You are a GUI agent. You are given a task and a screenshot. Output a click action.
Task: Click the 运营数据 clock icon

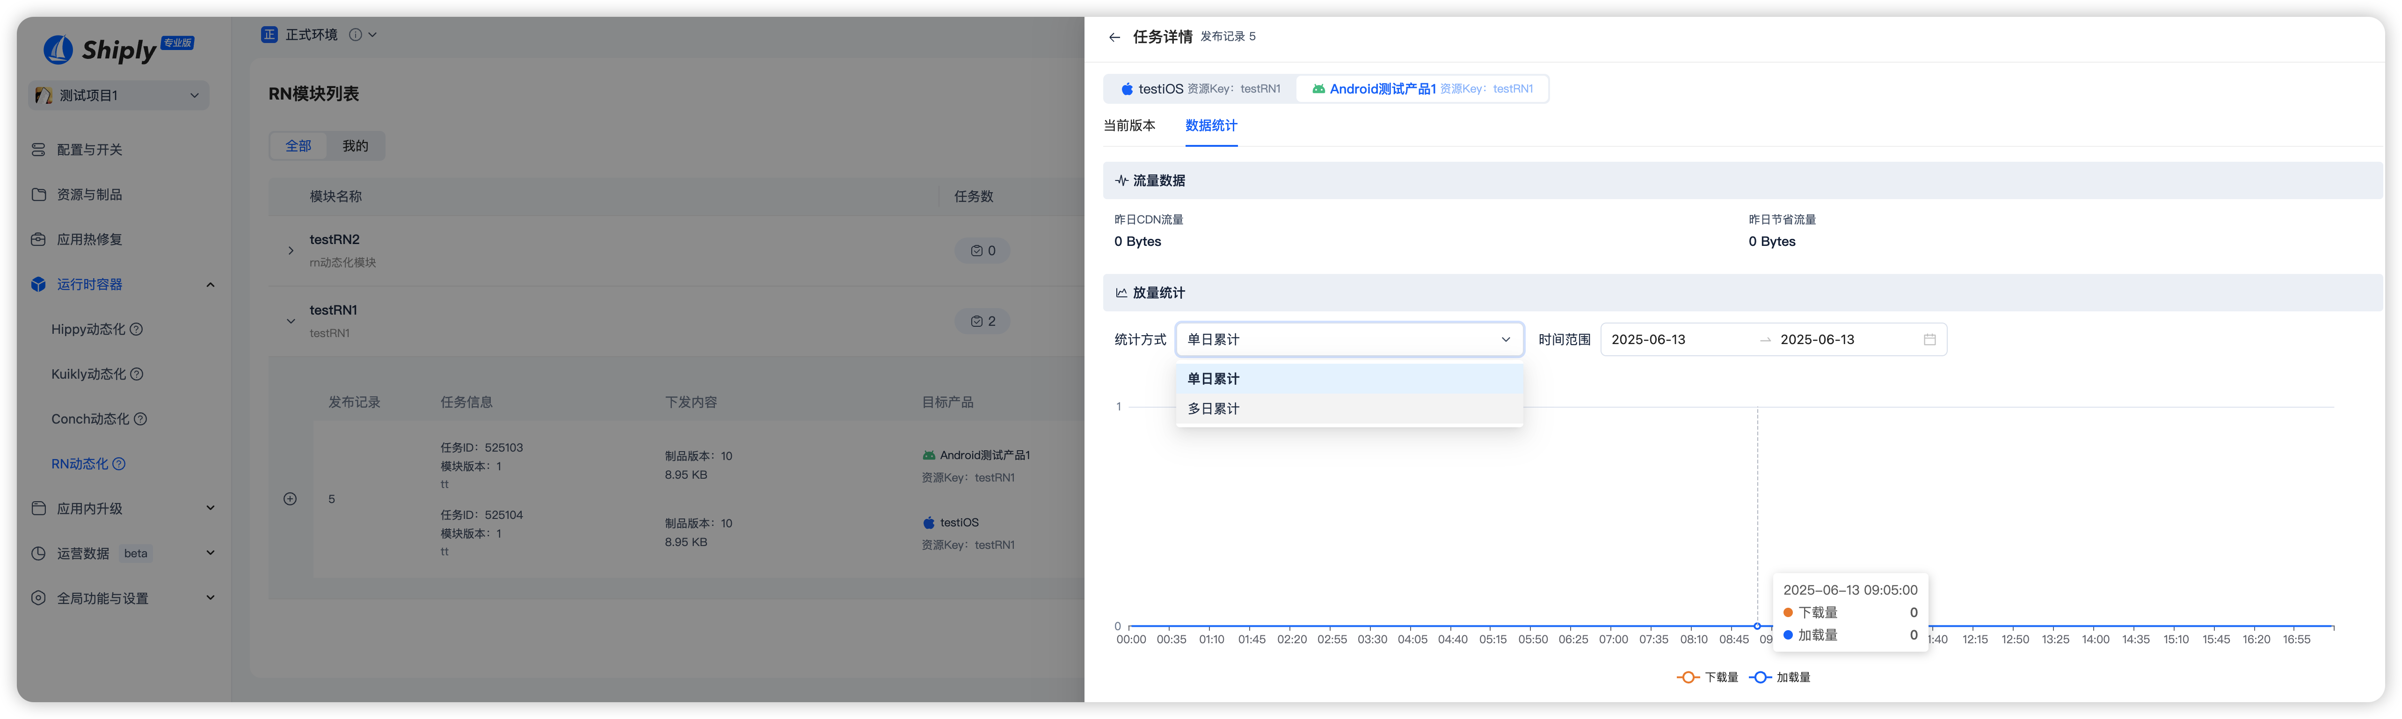click(x=38, y=553)
